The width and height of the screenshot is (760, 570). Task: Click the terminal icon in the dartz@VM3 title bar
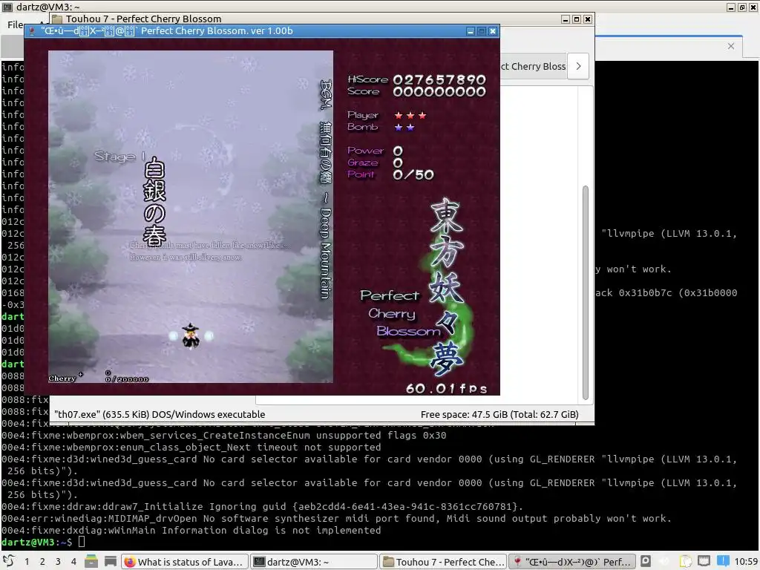click(x=7, y=6)
